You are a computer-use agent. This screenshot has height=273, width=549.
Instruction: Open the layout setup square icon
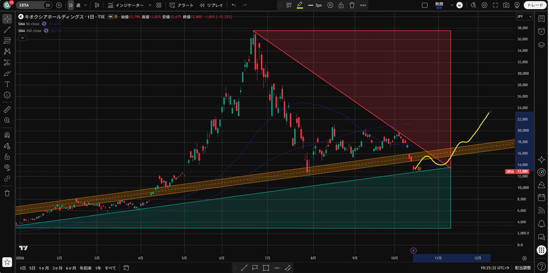425,5
